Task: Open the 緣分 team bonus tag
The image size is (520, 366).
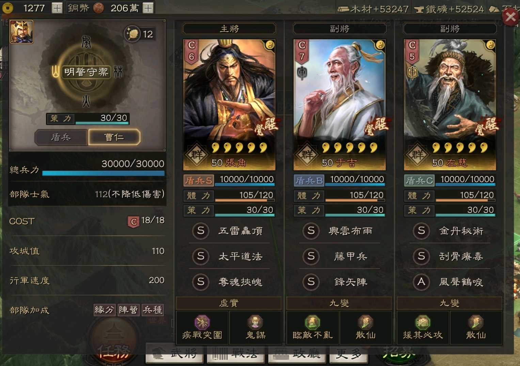Action: tap(105, 310)
